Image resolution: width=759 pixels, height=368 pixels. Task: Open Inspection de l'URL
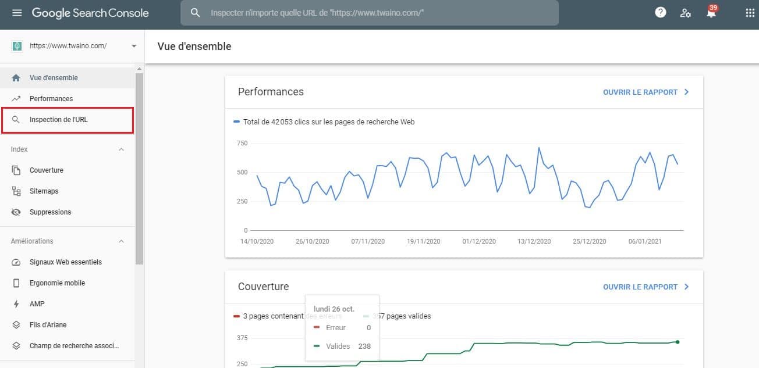(x=68, y=120)
